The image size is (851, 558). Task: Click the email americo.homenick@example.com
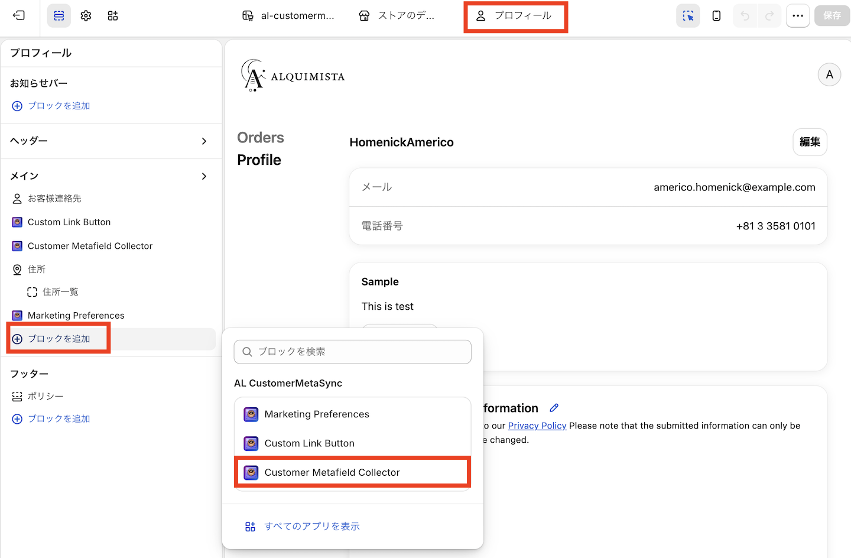pos(735,187)
